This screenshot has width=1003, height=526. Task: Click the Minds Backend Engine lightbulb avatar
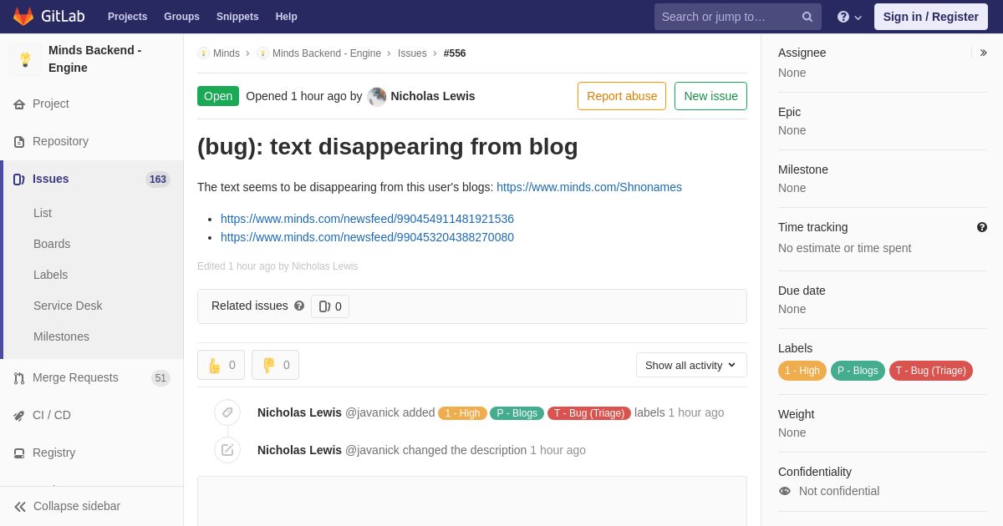tap(25, 59)
